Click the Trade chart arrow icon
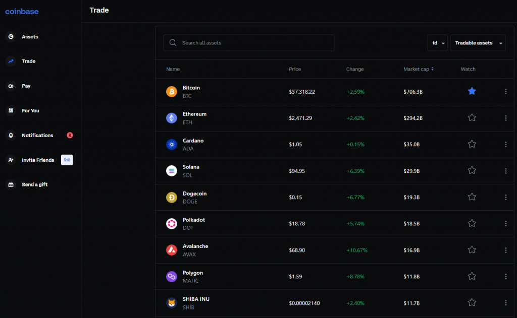 11,61
